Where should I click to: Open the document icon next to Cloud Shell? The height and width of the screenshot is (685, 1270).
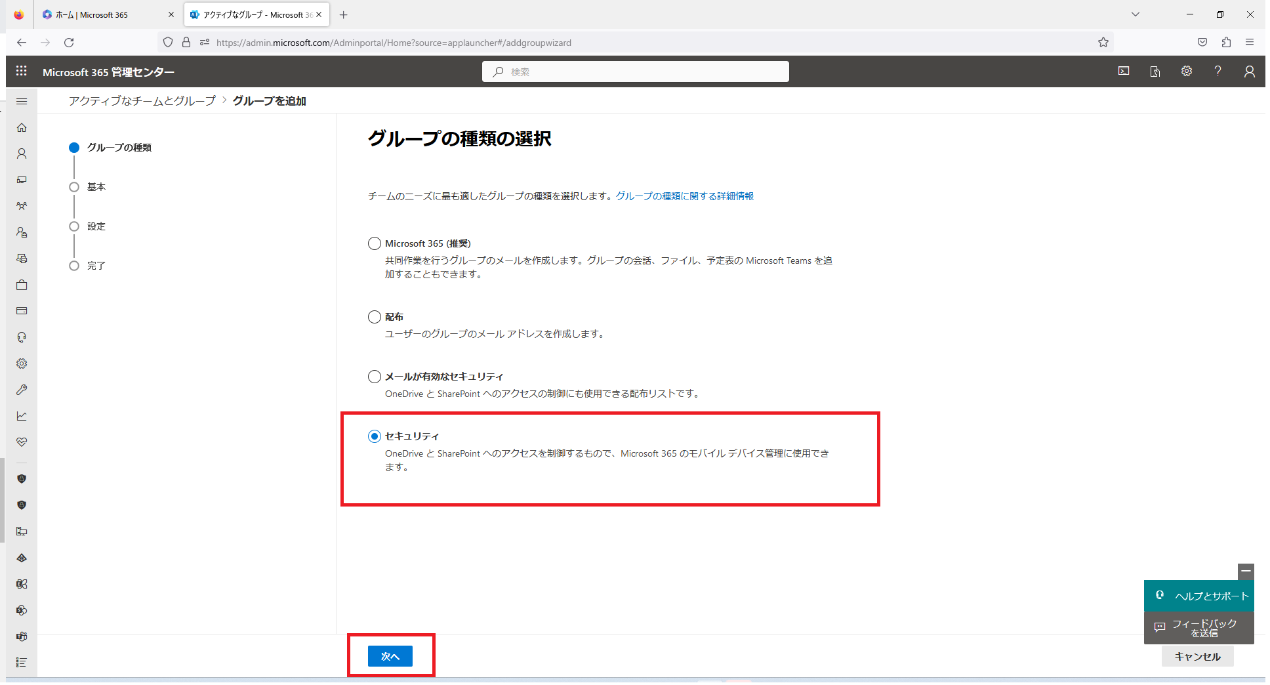pos(1155,71)
